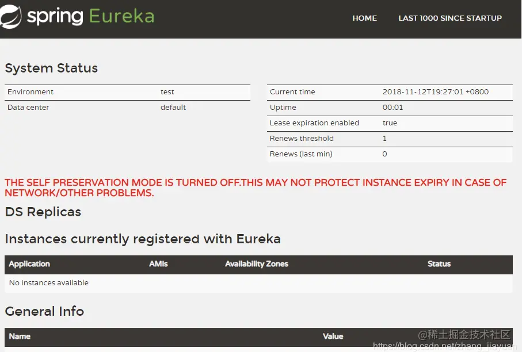Click the spring Eureka brand title
Image resolution: width=522 pixels, height=352 pixels.
pyautogui.click(x=90, y=16)
